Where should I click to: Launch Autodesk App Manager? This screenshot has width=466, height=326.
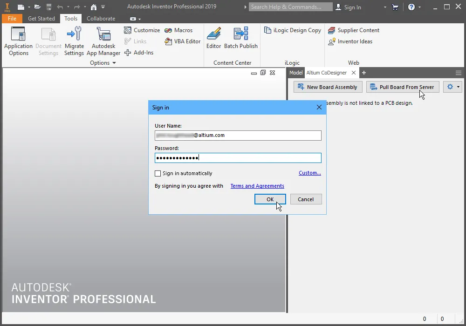click(103, 41)
